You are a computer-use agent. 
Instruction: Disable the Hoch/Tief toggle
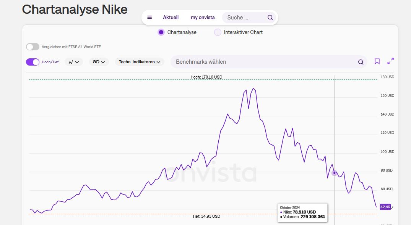[x=32, y=61]
